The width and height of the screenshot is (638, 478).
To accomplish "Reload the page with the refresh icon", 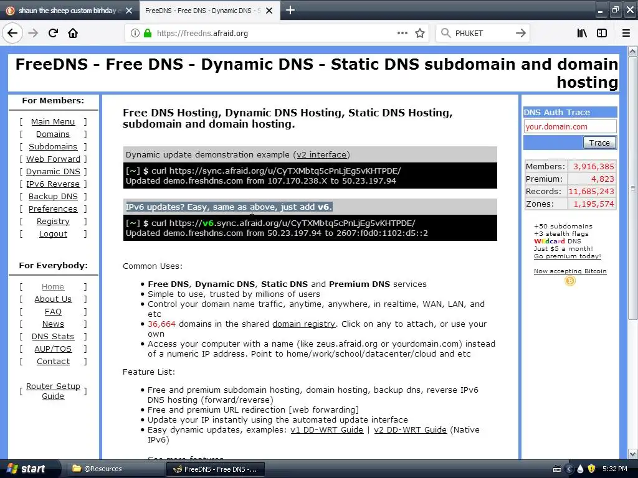I will [53, 33].
